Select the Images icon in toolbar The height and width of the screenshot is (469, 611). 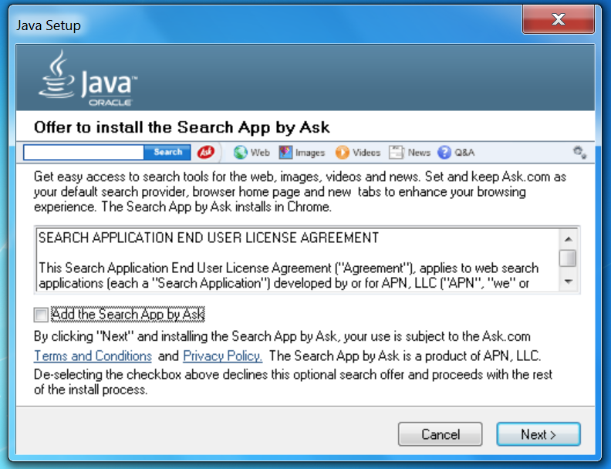[x=285, y=153]
